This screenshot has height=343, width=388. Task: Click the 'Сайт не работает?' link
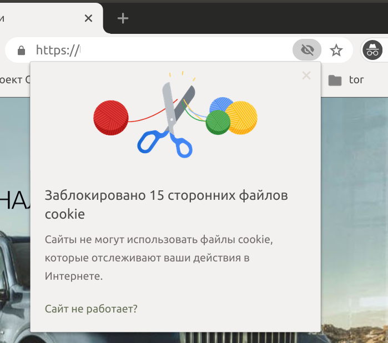[91, 309]
